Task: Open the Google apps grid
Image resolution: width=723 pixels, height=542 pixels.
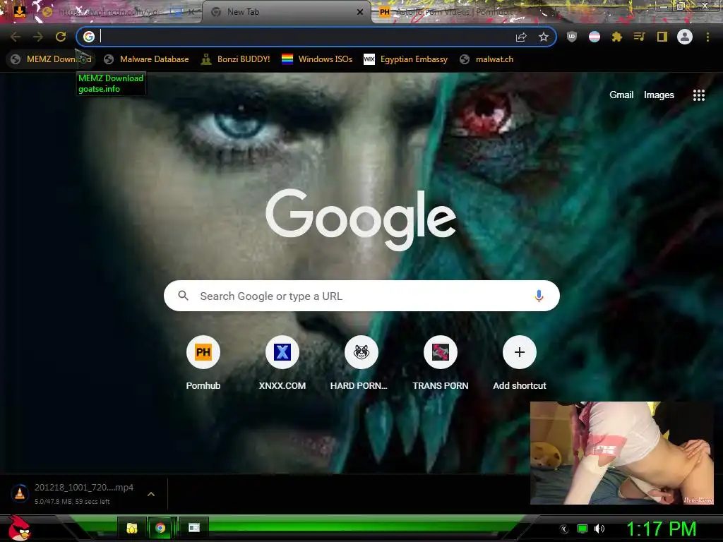Action: (x=698, y=95)
